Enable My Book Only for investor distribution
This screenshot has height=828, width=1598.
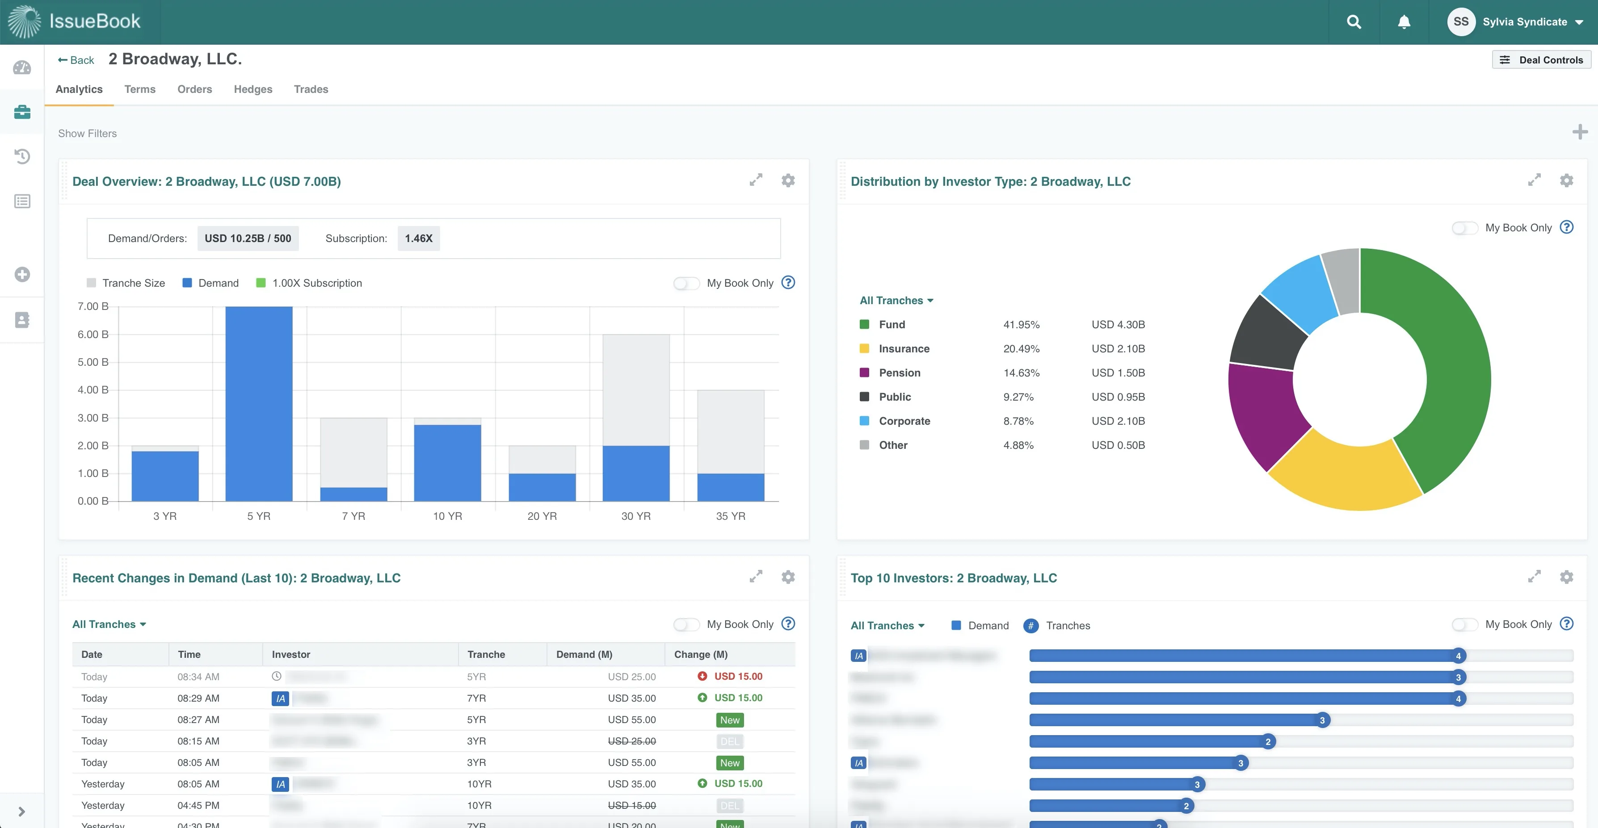click(x=1465, y=228)
